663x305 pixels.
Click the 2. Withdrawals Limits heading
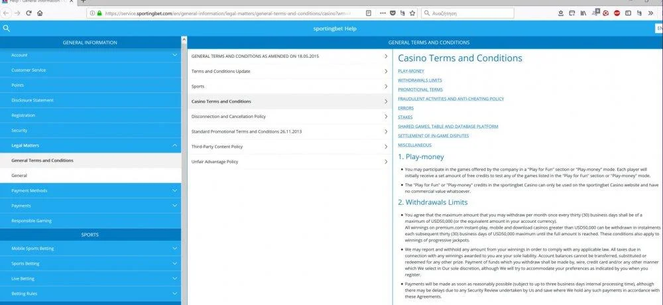(432, 203)
